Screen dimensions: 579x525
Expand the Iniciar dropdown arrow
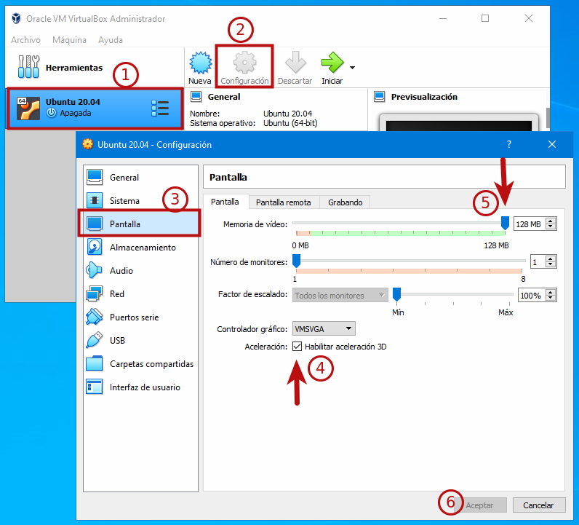coord(352,67)
